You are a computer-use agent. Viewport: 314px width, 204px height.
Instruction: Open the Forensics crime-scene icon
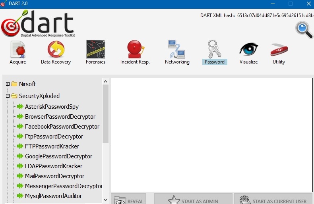pos(95,49)
